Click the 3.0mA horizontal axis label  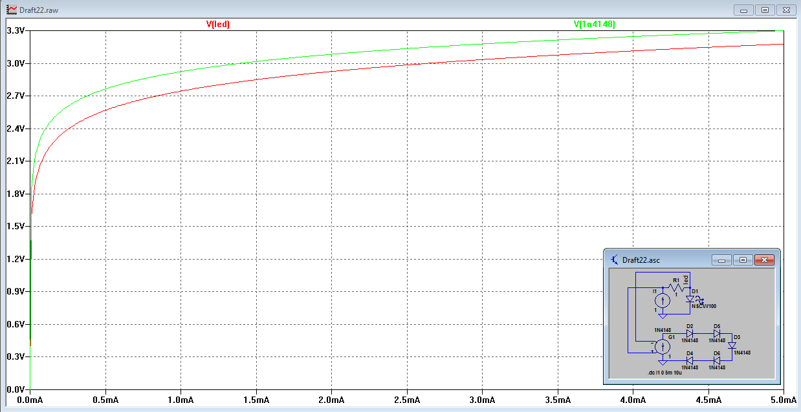pyautogui.click(x=482, y=400)
